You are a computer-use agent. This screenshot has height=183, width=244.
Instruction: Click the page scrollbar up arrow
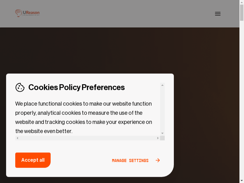(242, 2)
